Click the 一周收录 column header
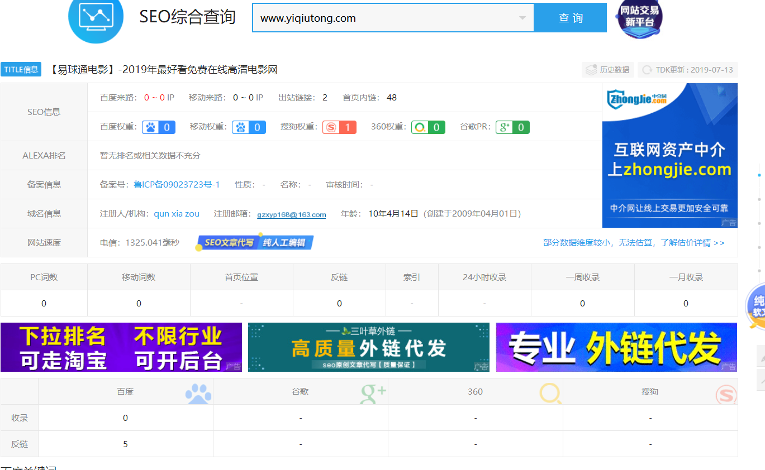 583,277
